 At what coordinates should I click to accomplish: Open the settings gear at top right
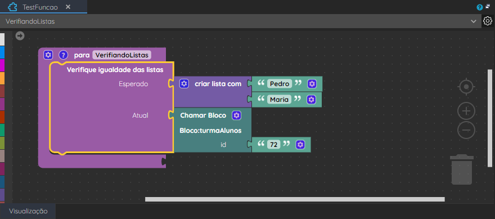coord(488,21)
